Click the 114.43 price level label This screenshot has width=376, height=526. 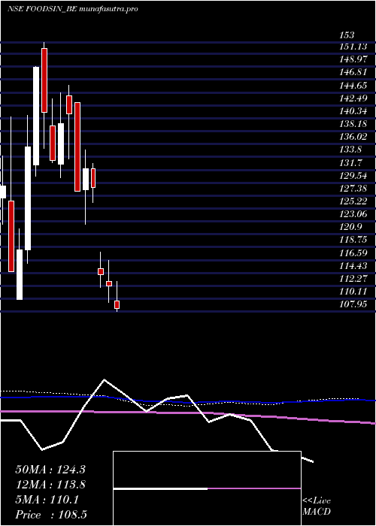353,266
